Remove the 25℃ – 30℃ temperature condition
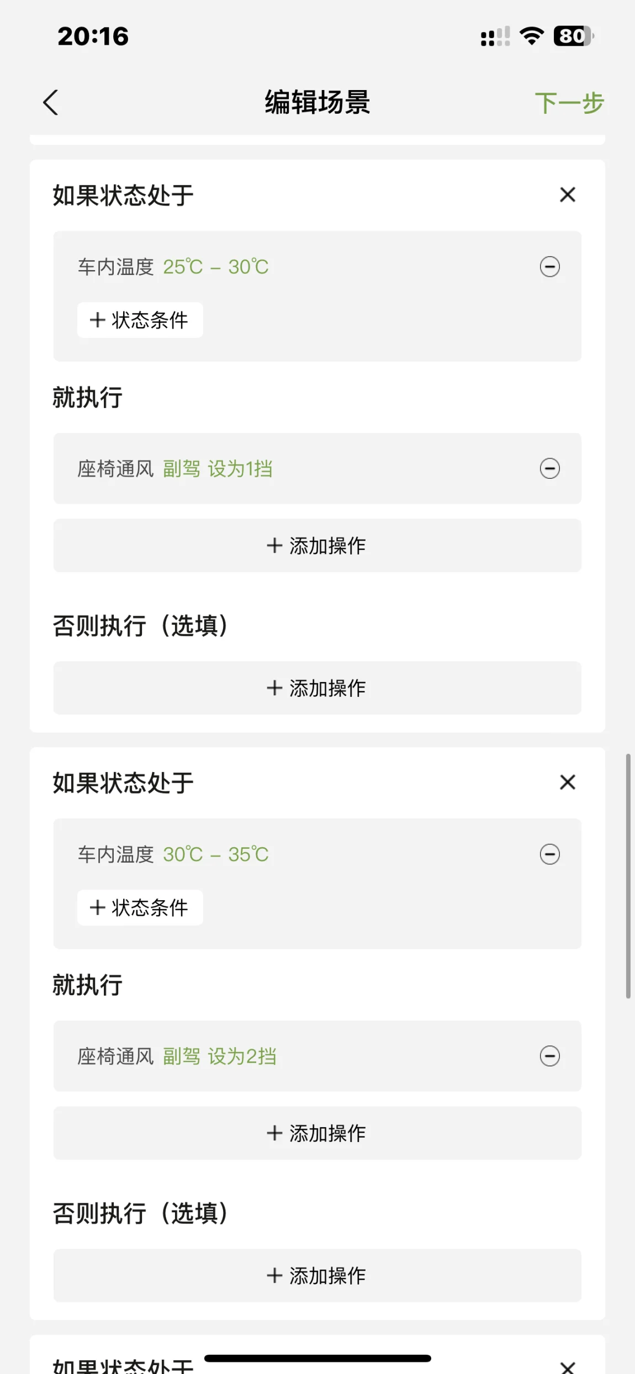 pos(549,267)
